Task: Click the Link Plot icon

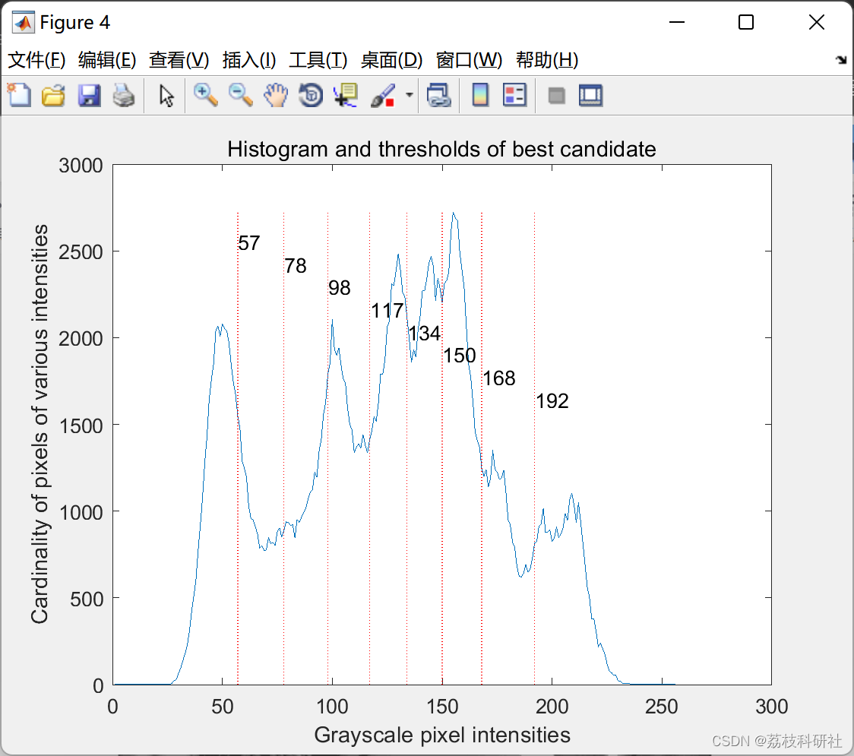Action: [x=439, y=95]
